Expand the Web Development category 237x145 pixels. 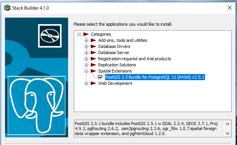tap(86, 83)
